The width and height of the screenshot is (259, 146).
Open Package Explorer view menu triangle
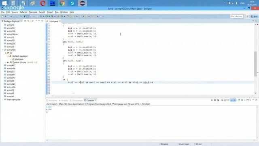[x=36, y=21]
